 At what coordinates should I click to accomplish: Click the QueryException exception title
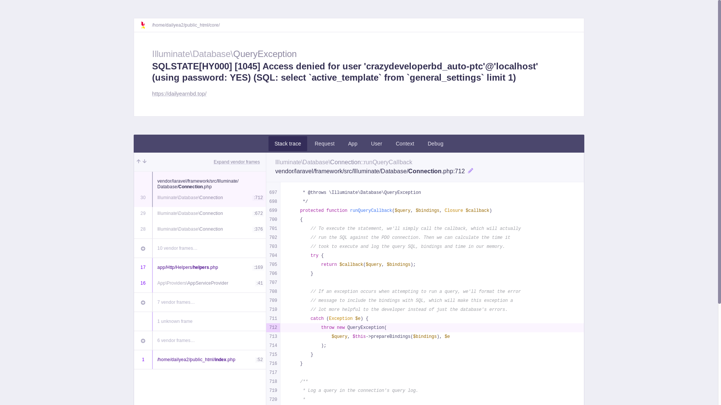coord(224,54)
